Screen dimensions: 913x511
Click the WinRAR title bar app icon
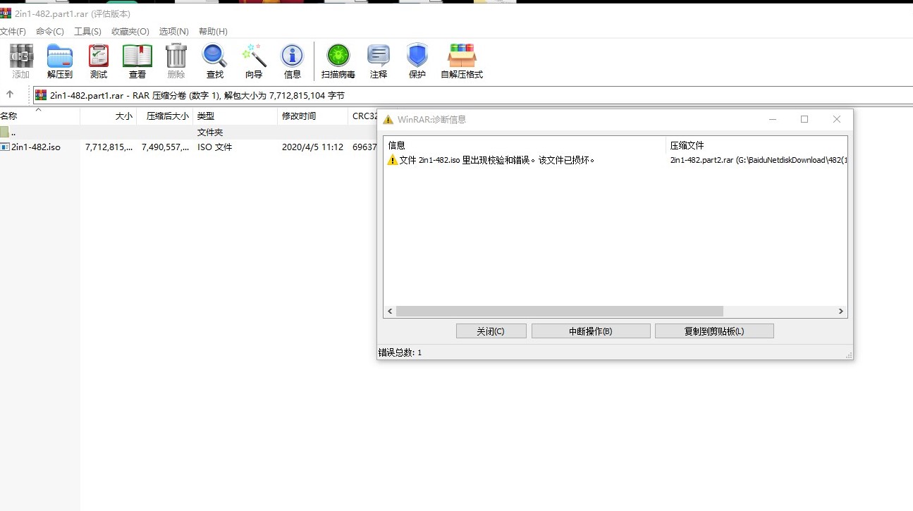coord(6,13)
